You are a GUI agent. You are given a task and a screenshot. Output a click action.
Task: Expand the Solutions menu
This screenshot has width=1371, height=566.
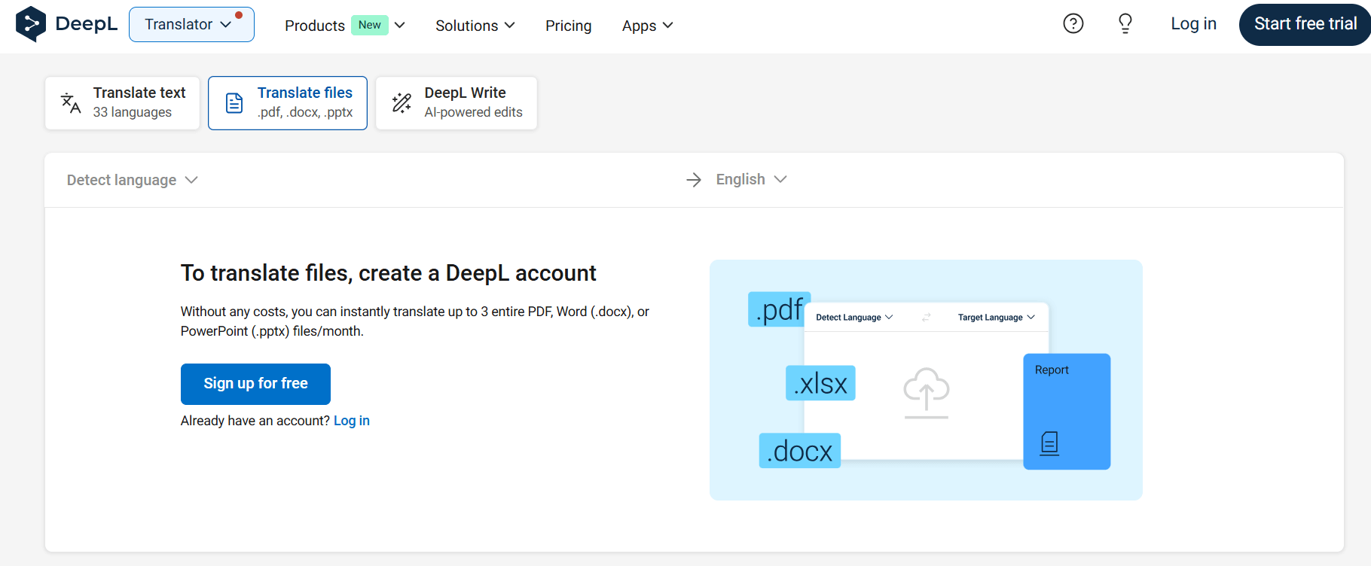(475, 26)
